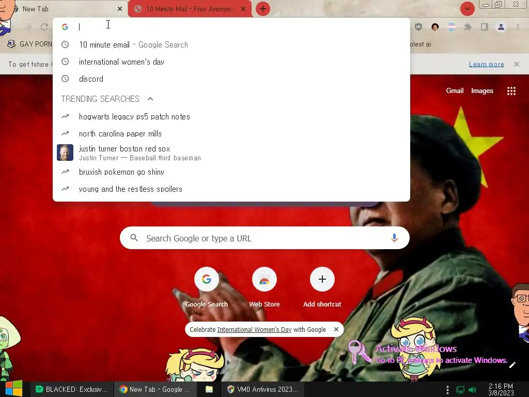529x397 pixels.
Task: Select 'international women's day' suggestion
Action: 231,62
